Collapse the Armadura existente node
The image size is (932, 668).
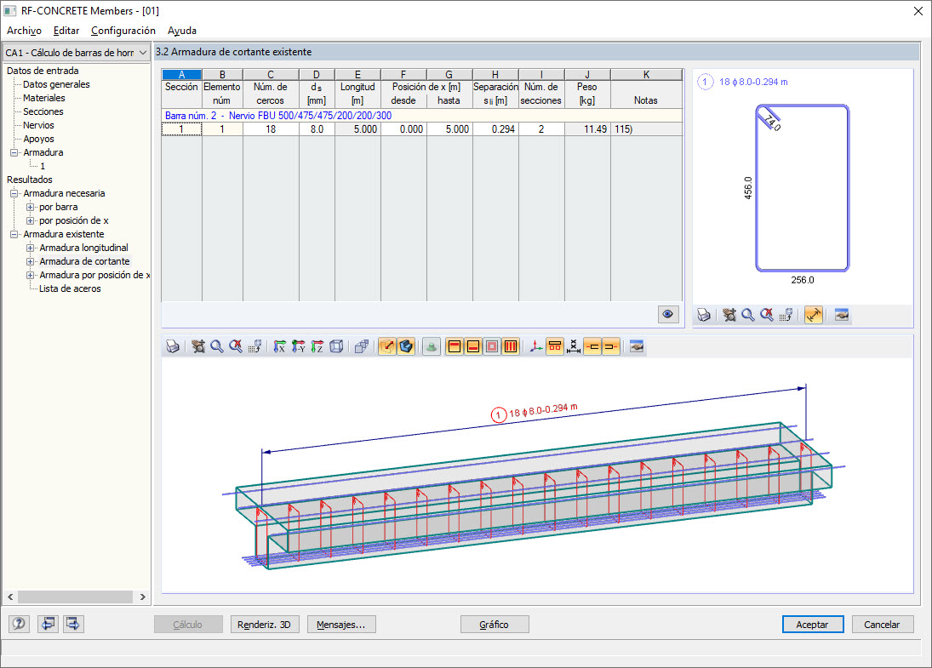click(14, 235)
